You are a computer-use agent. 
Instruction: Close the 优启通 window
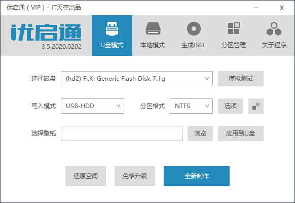point(282,8)
